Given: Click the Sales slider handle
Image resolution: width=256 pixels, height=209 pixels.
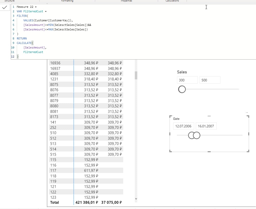Looking at the screenshot, I should tap(182, 89).
